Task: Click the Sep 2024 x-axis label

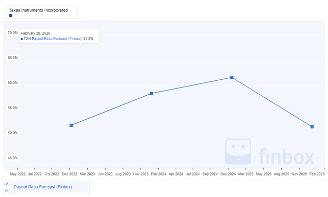Action: 210,174
